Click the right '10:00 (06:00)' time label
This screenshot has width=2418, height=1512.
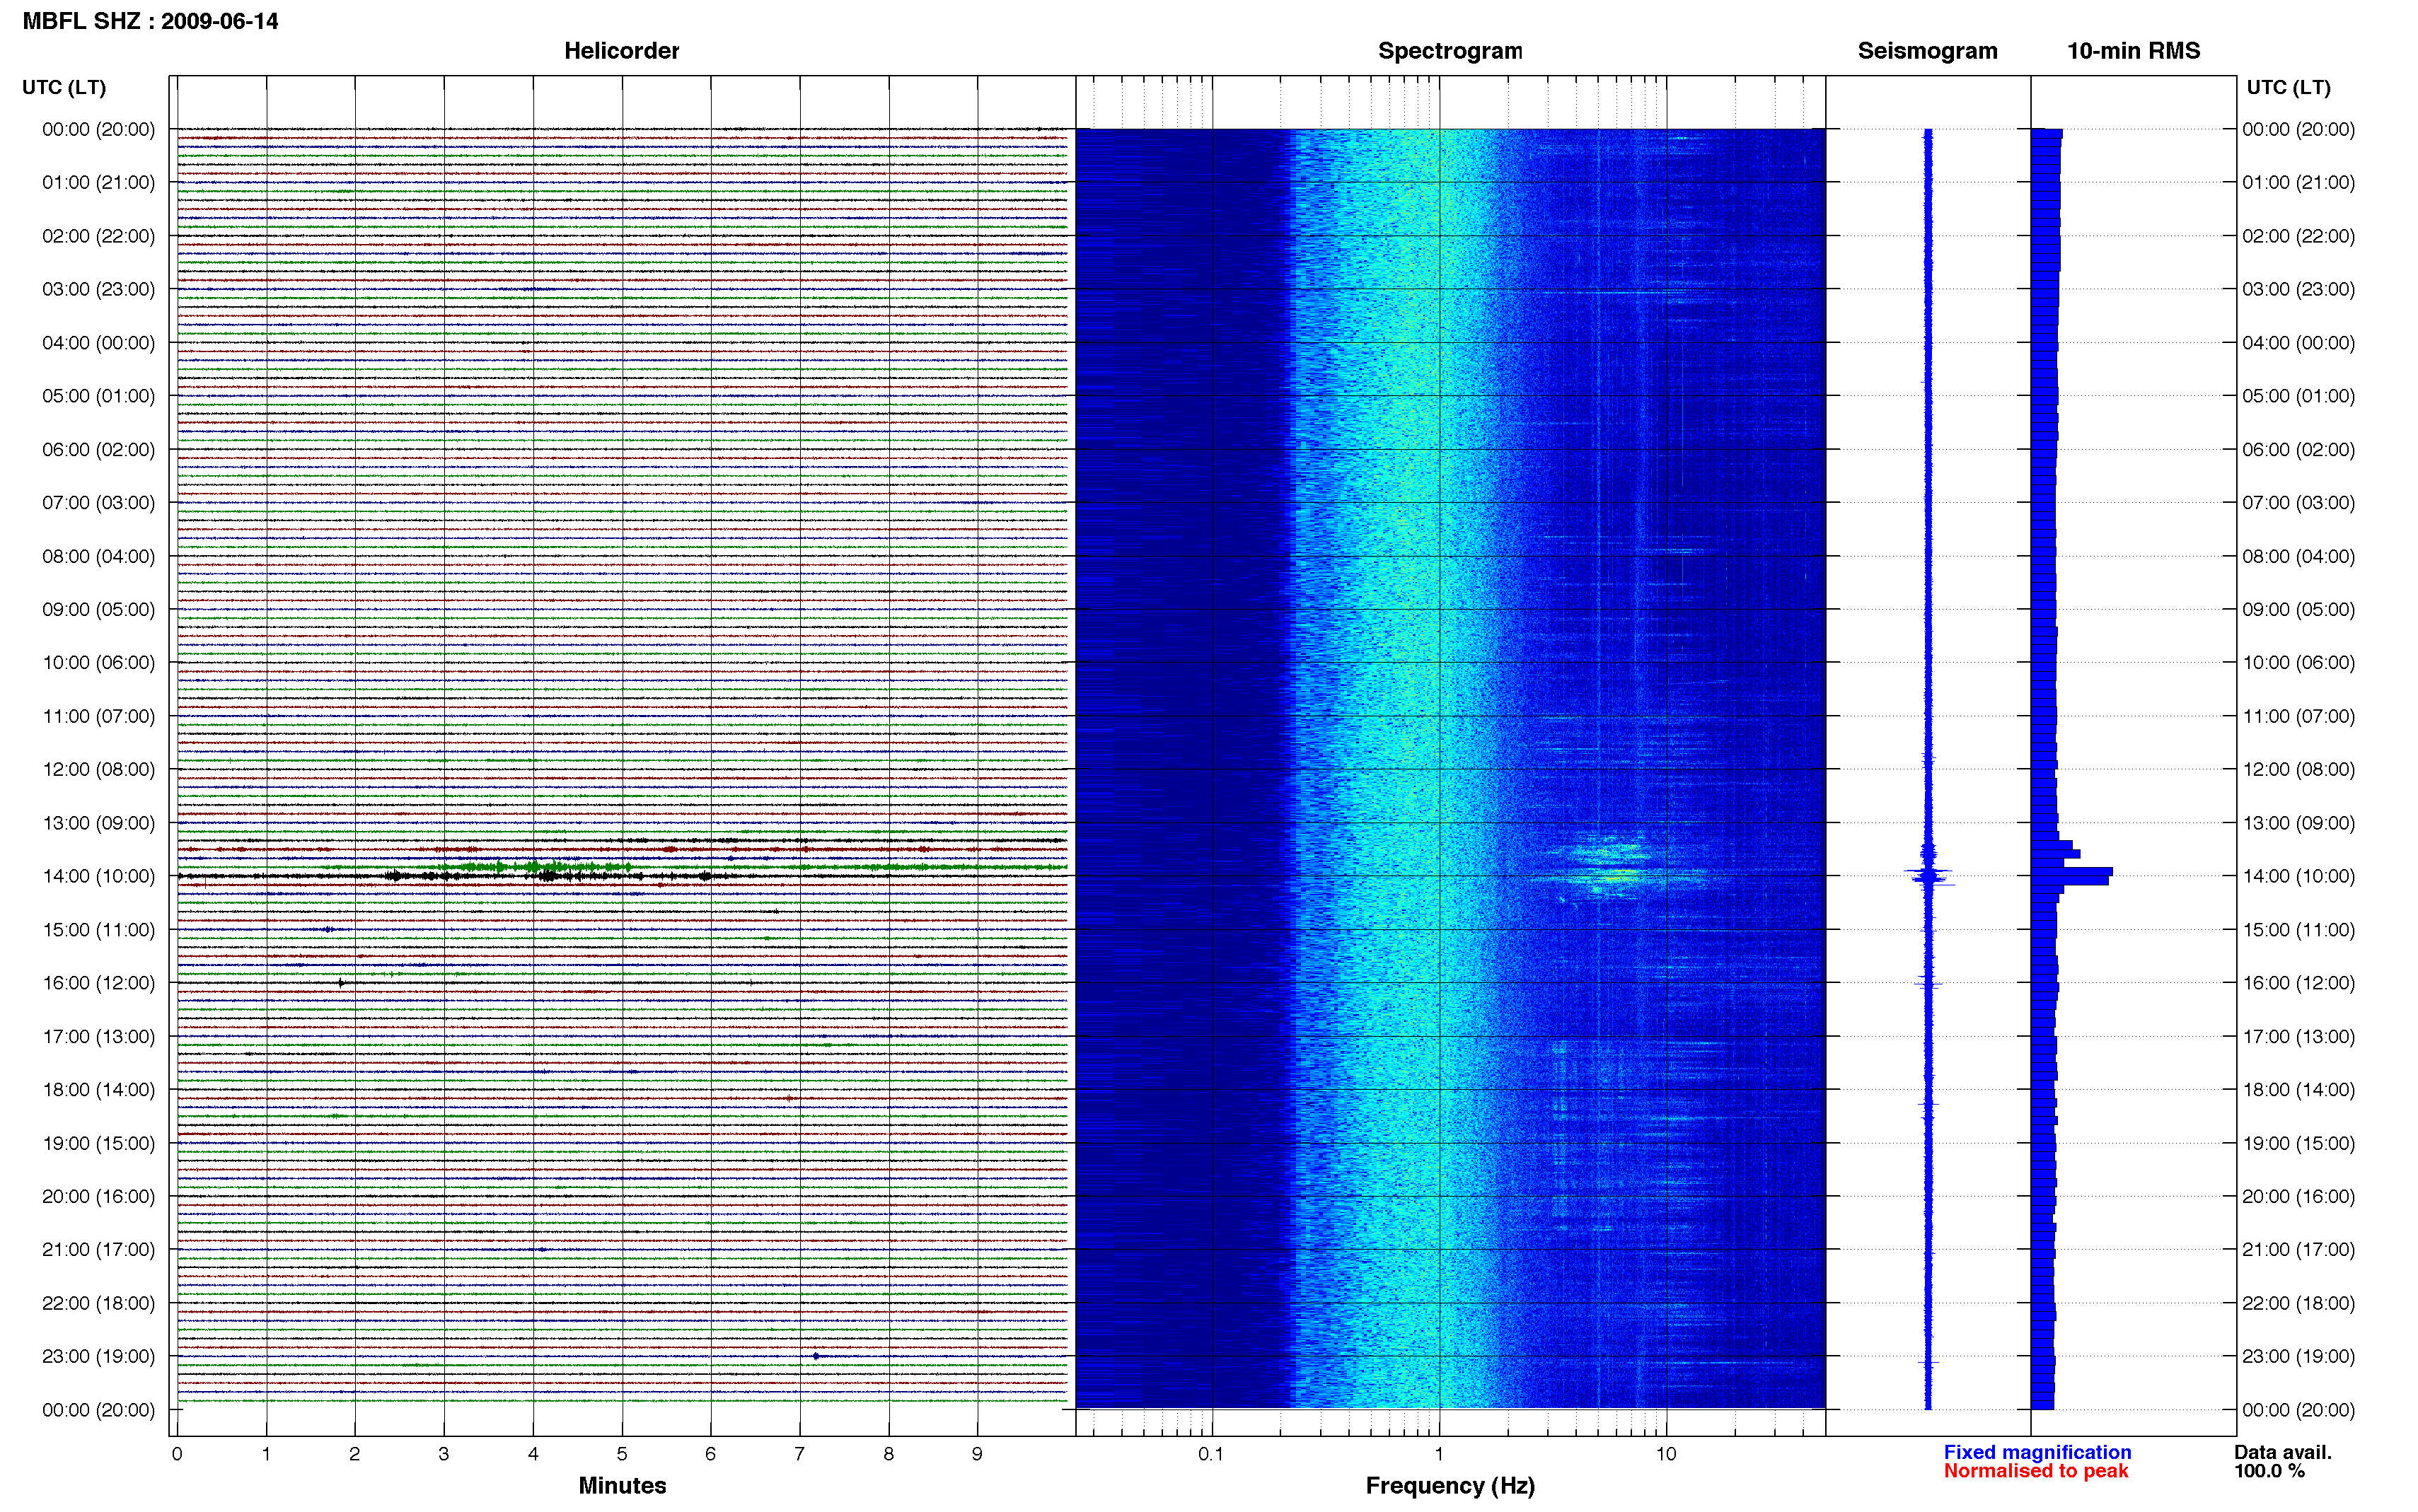(2298, 662)
